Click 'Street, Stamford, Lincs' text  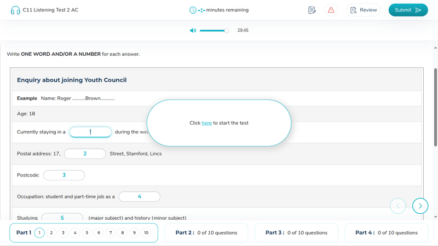coord(135,154)
